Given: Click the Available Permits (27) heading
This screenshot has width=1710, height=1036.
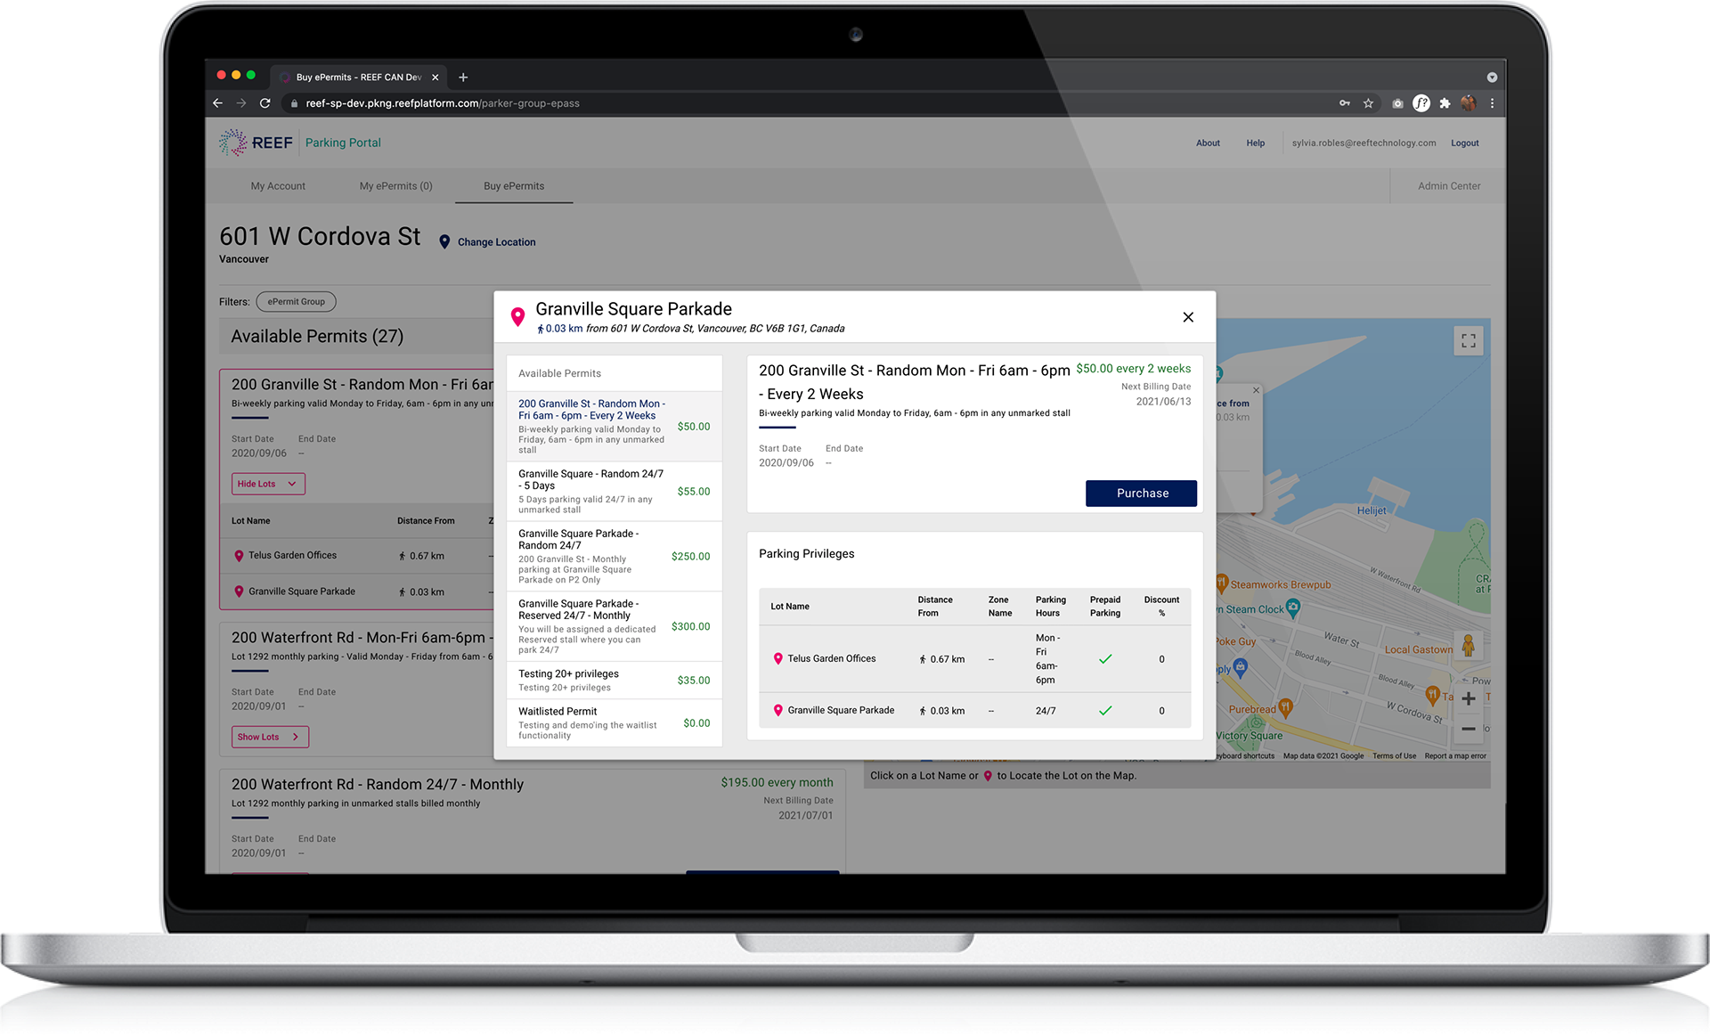Looking at the screenshot, I should pos(317,337).
